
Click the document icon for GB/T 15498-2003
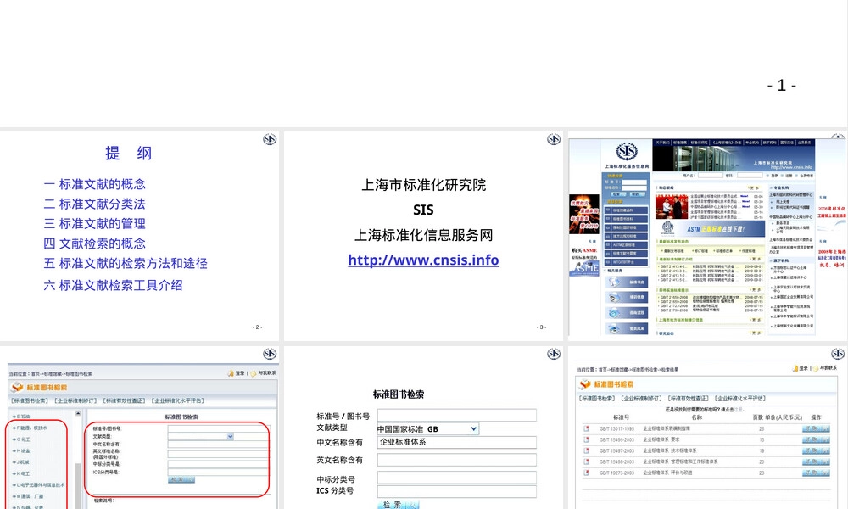click(x=586, y=462)
